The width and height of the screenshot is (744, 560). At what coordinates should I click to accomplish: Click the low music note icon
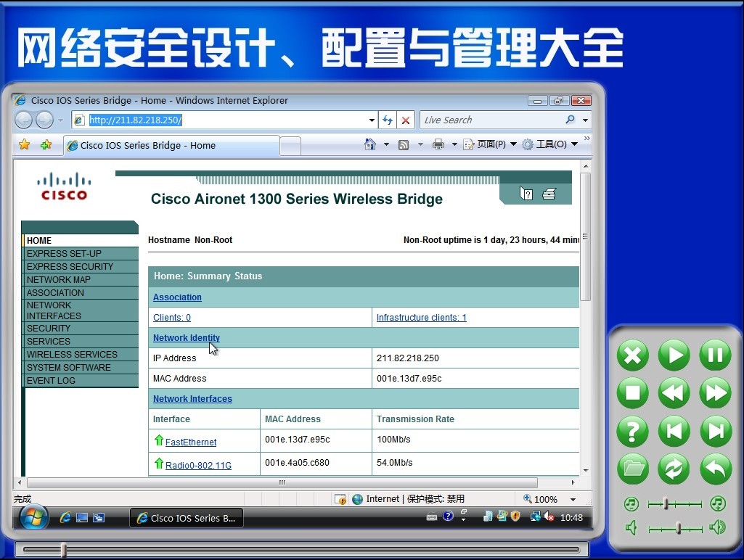coord(631,503)
